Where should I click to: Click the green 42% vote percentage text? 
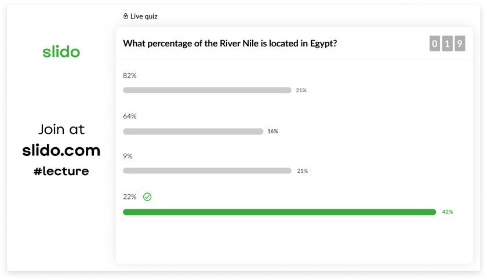(x=447, y=212)
